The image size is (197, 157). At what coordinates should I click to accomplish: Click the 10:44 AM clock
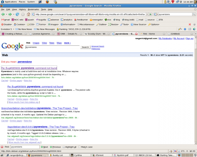click(x=188, y=2)
